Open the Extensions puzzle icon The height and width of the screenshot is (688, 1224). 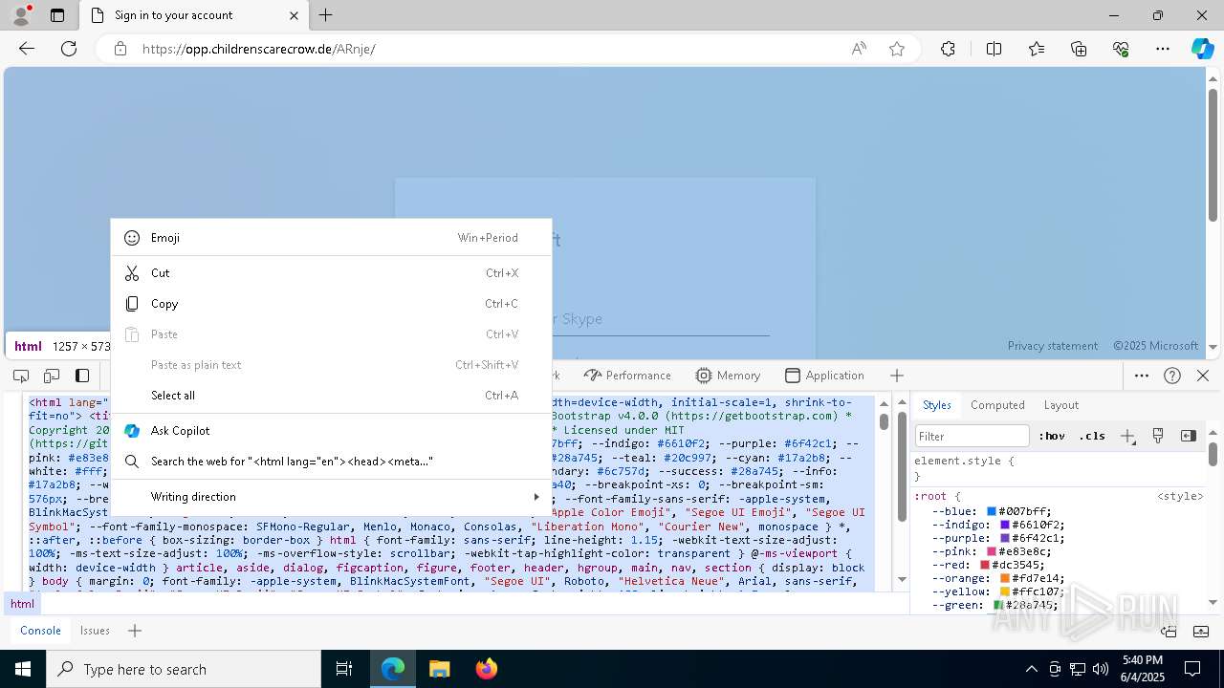pyautogui.click(x=948, y=49)
